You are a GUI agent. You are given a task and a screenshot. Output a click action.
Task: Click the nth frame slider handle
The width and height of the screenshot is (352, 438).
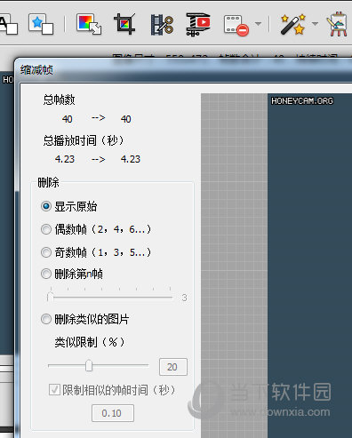pyautogui.click(x=51, y=297)
